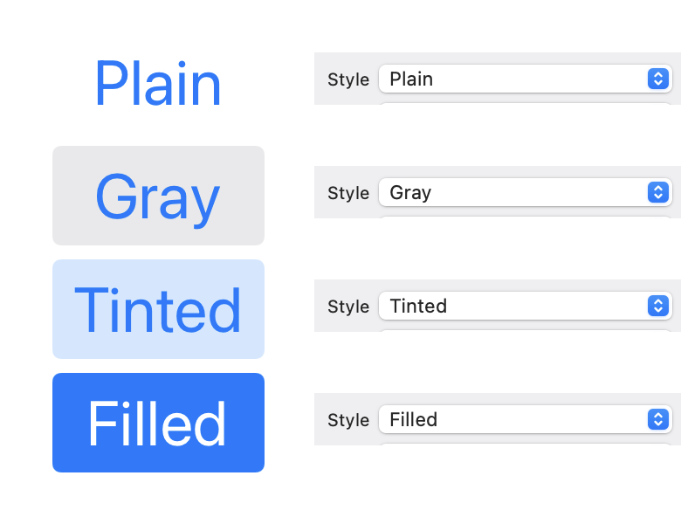
Task: Click the blue chevron icon on the Plain popup
Action: click(658, 79)
